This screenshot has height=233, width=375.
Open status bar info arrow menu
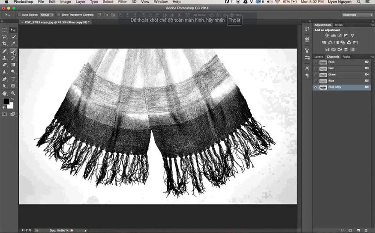[85, 230]
